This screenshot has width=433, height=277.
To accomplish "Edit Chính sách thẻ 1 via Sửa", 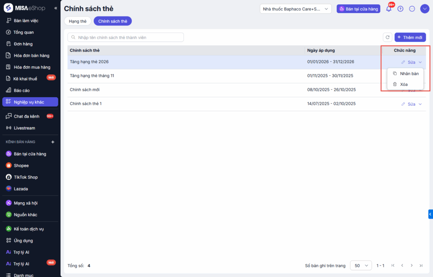I will [x=408, y=104].
